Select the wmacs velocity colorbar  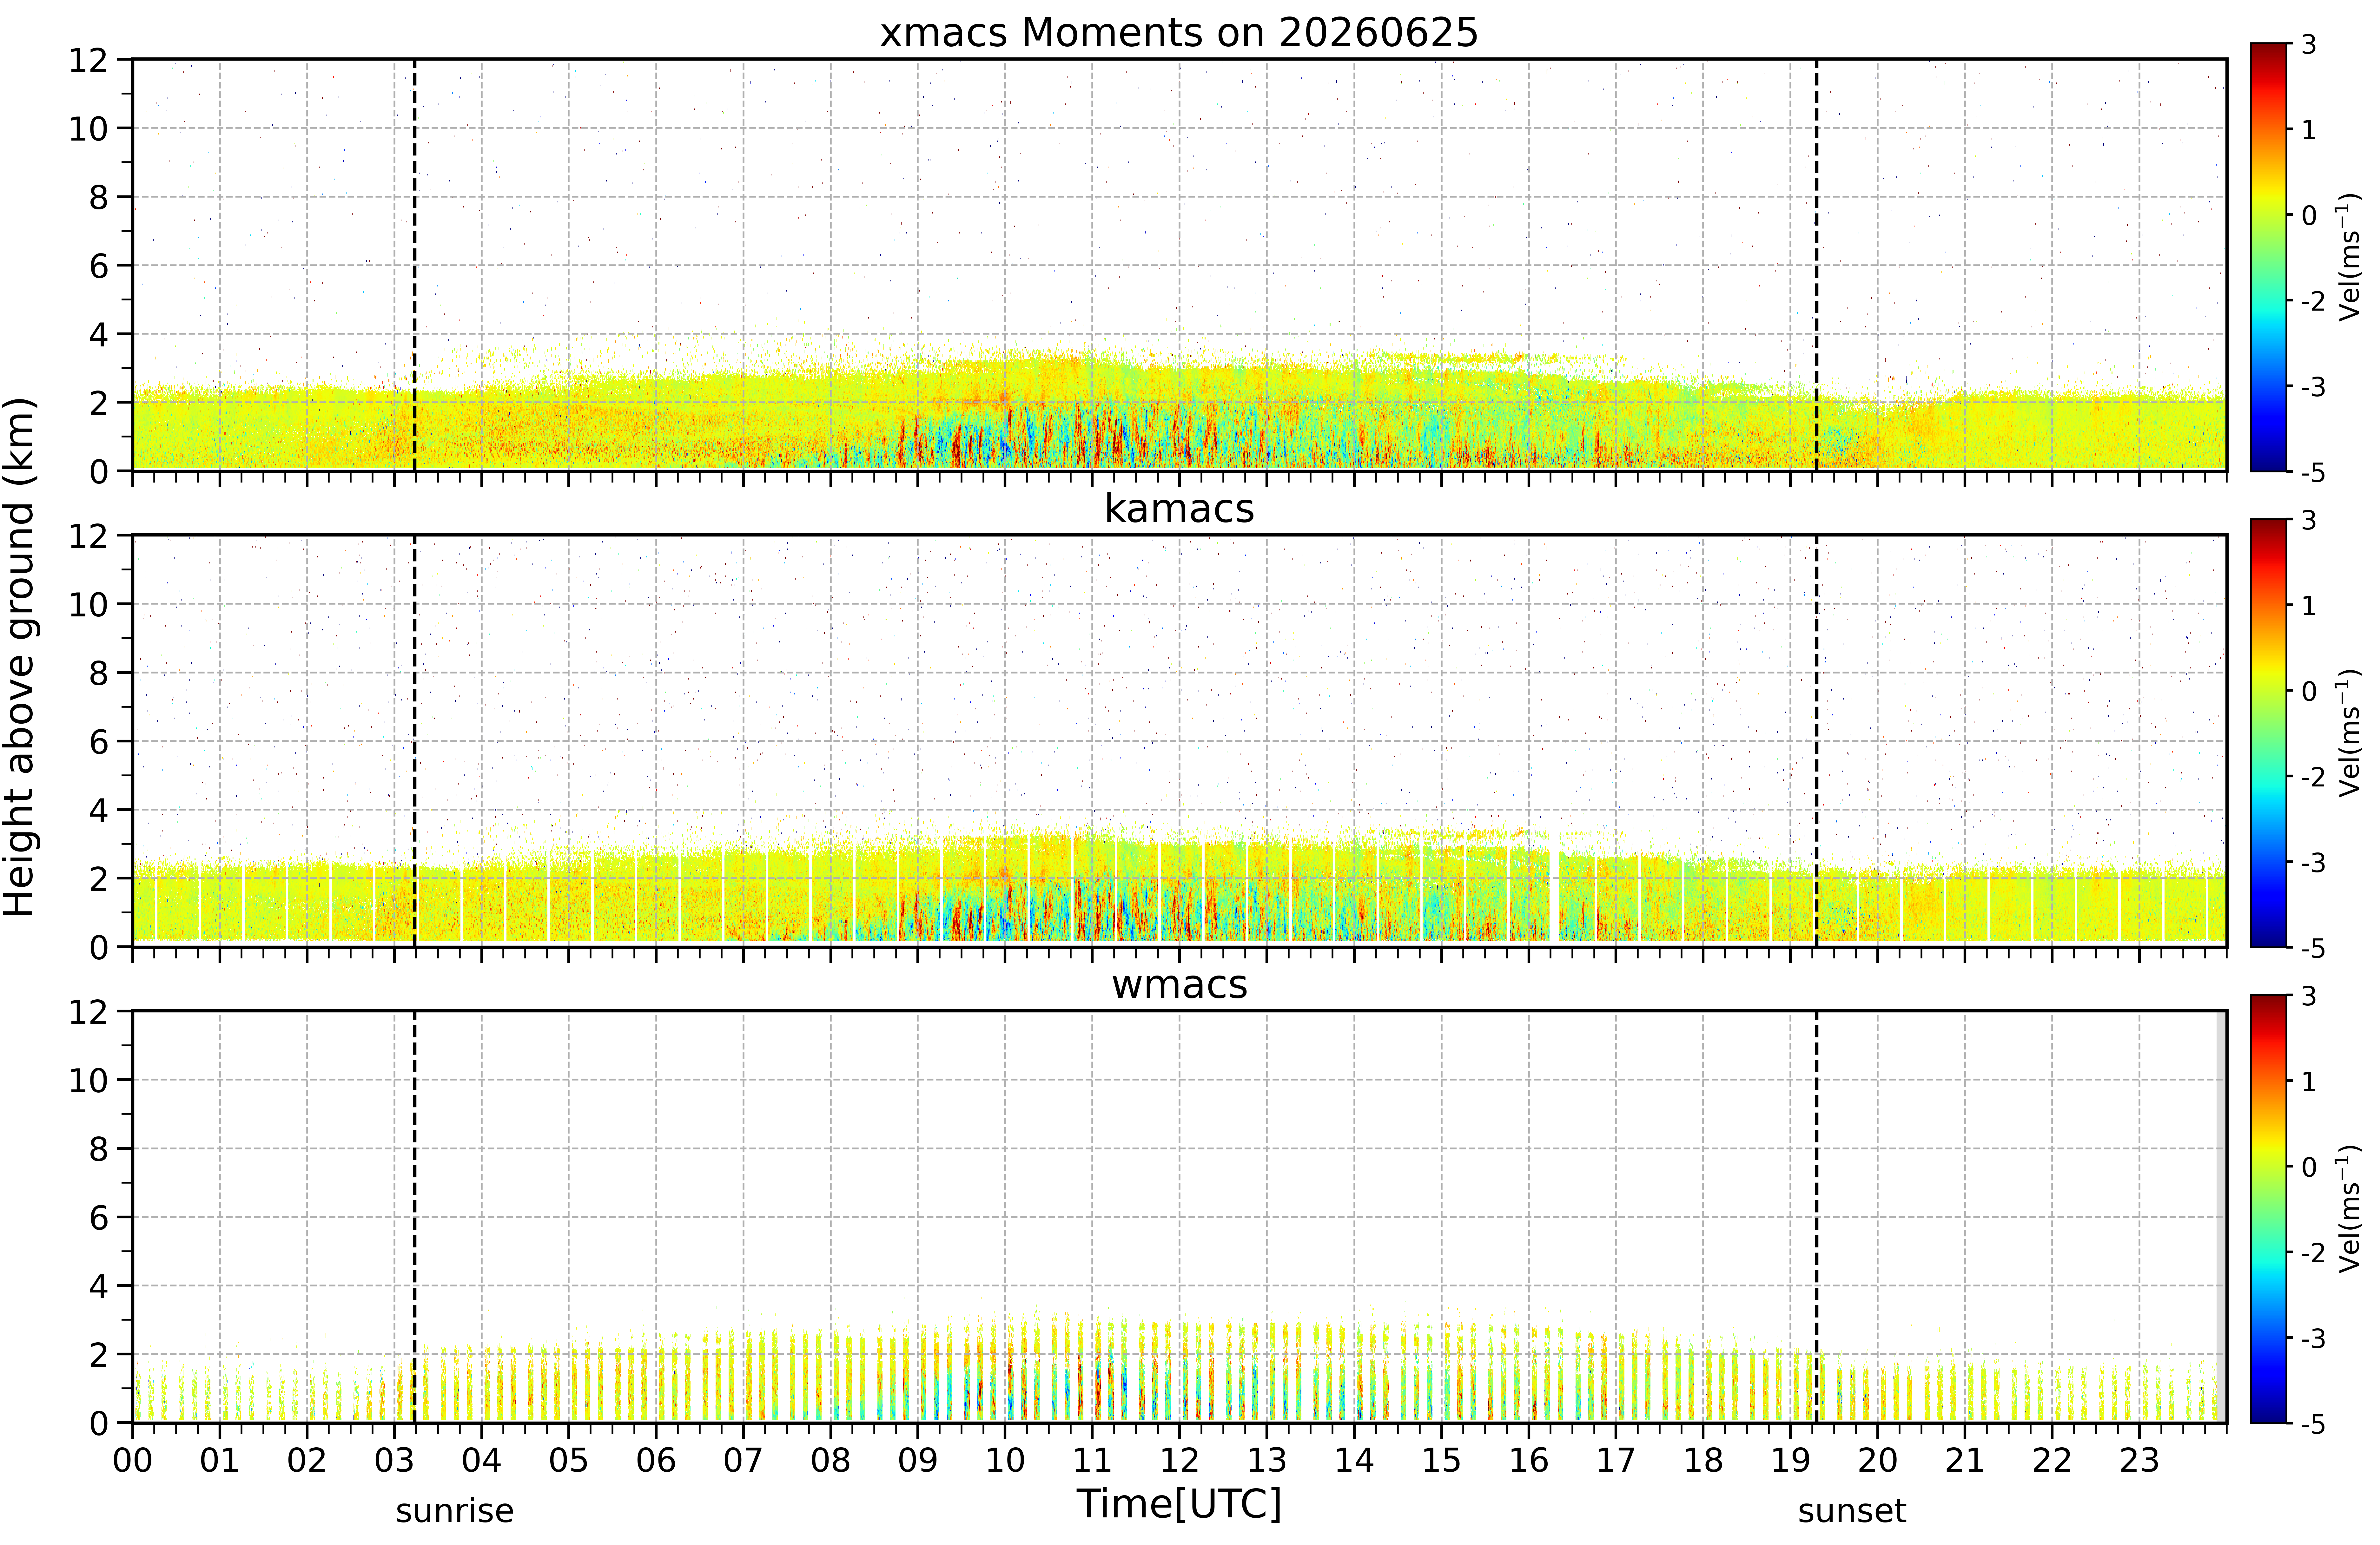[x=2269, y=1209]
